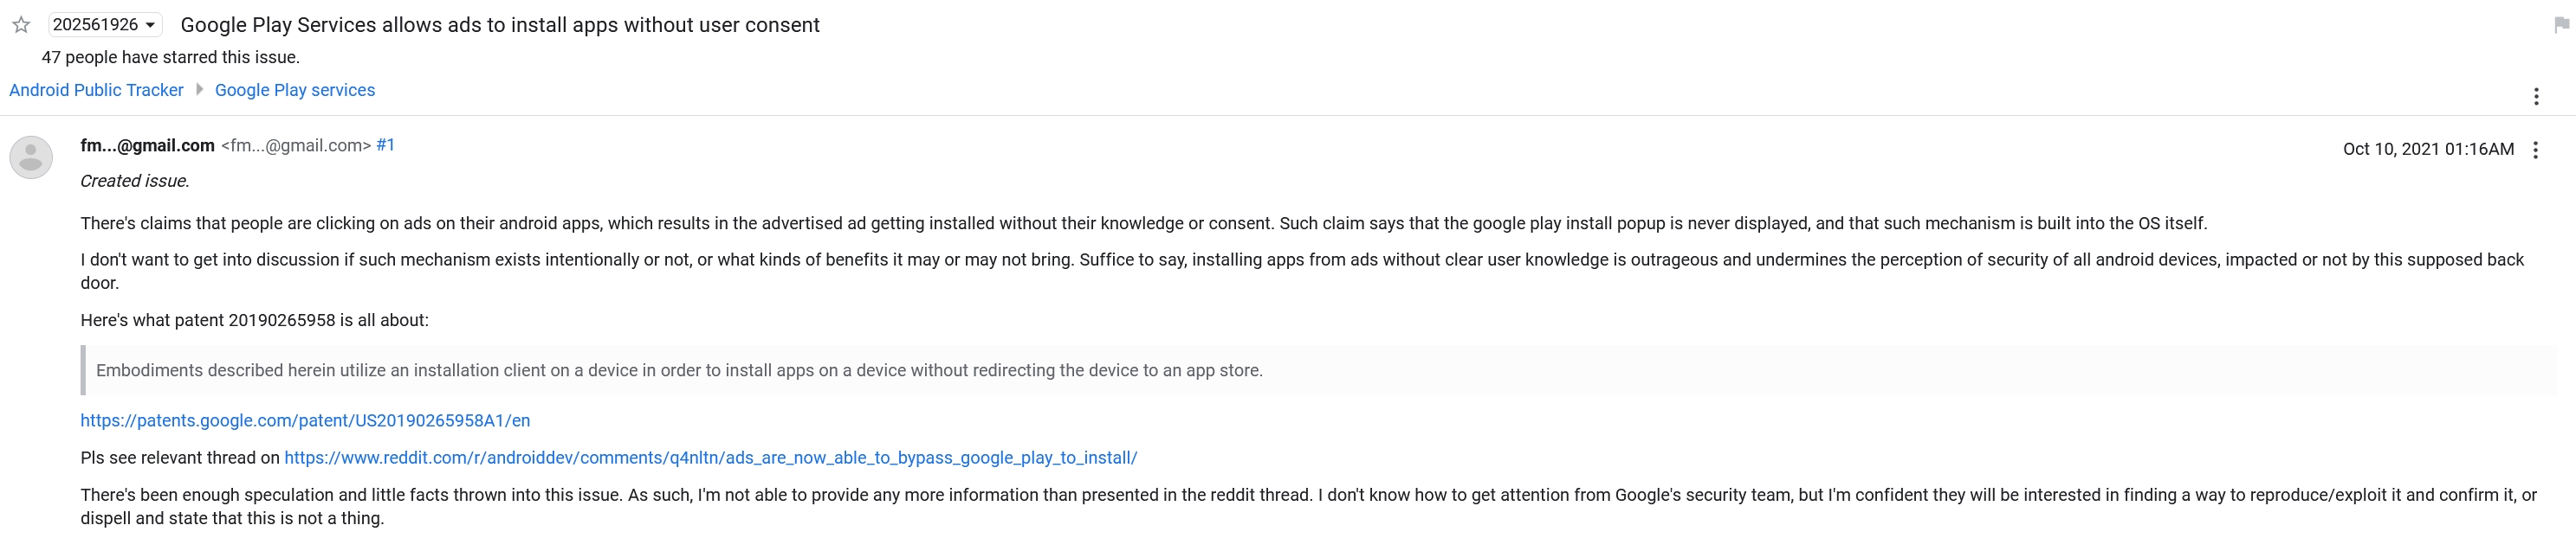Click the bold author name fm...@gmail.com
2576x551 pixels.
pyautogui.click(x=147, y=145)
